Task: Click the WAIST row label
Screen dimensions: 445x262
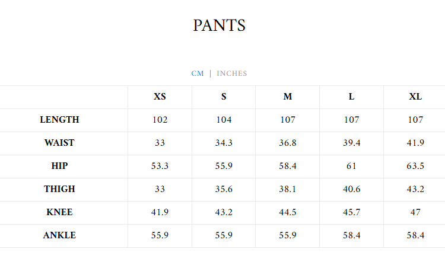Action: click(x=59, y=143)
